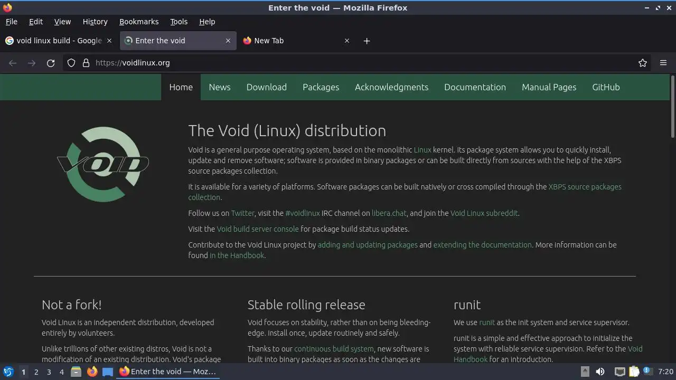Open the Firefox hamburger application menu
The height and width of the screenshot is (380, 676).
coord(663,63)
